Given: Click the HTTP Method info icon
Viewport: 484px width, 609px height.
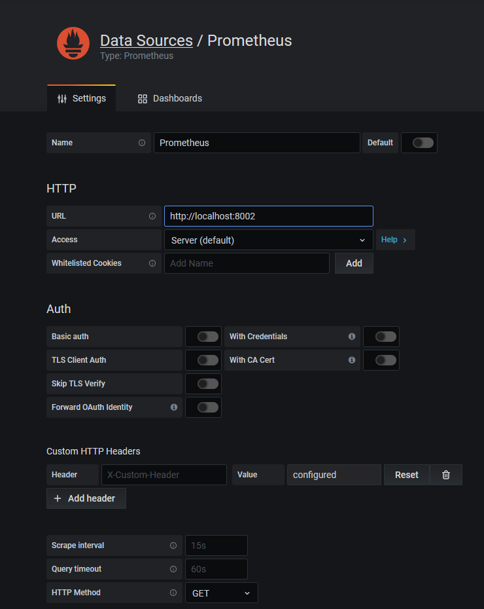Looking at the screenshot, I should pyautogui.click(x=173, y=593).
